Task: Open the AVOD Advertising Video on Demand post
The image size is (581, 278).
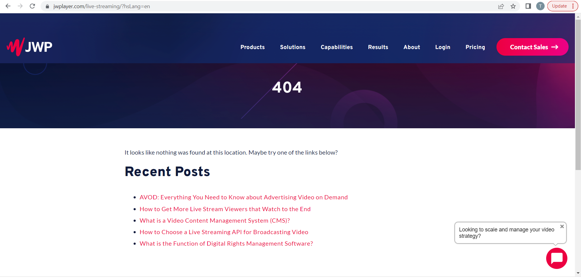Action: tap(244, 197)
